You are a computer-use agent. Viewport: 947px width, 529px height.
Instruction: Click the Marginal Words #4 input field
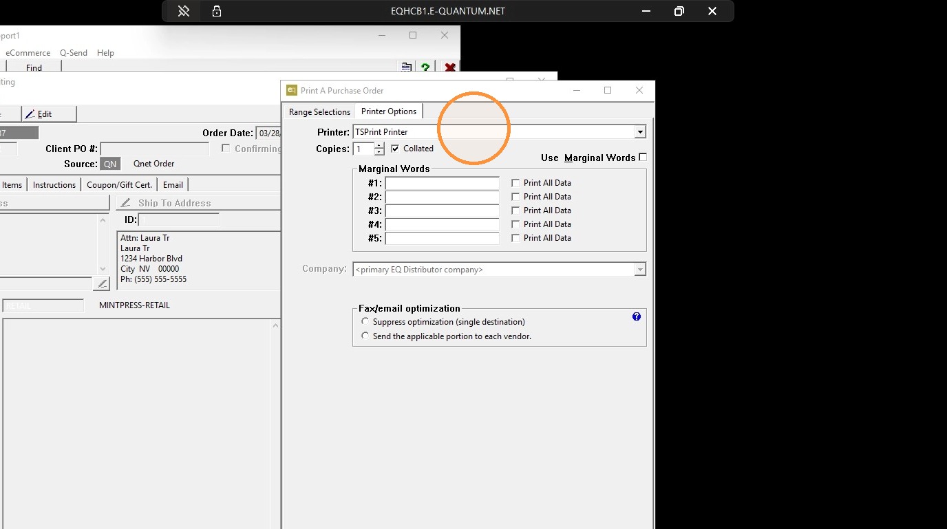pyautogui.click(x=442, y=225)
